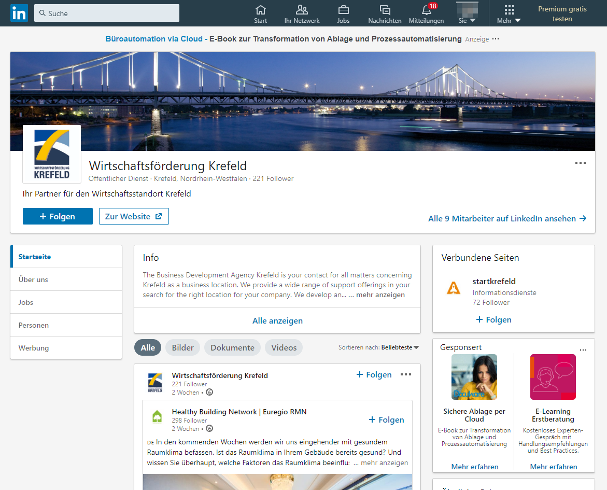The height and width of the screenshot is (490, 607).
Task: Open the Über uns tab
Action: [66, 279]
